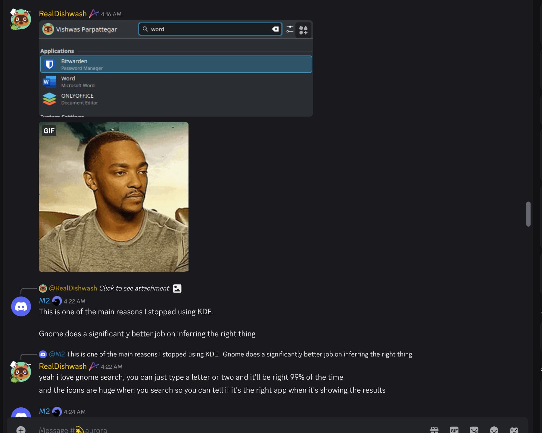Click the badge icon next to RealDishwash 4:16 AM
This screenshot has width=542, height=433.
(x=94, y=14)
